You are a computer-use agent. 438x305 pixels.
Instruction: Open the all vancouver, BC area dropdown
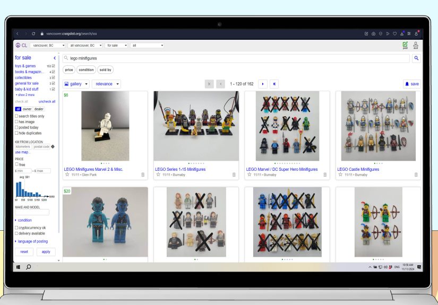(x=85, y=45)
